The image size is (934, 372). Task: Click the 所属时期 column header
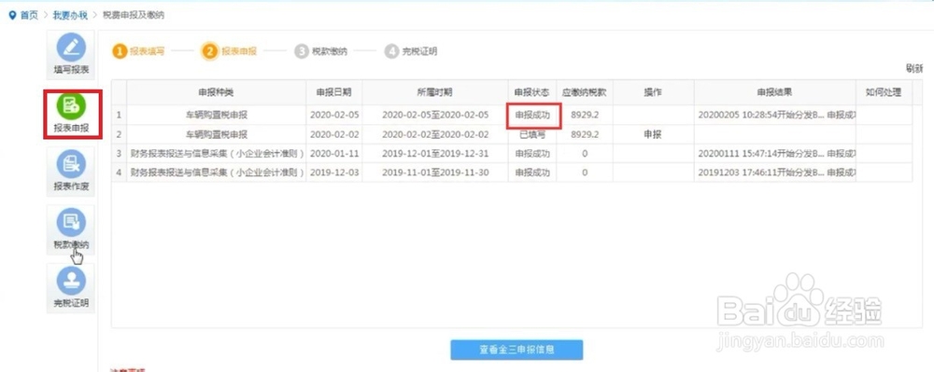tap(435, 92)
